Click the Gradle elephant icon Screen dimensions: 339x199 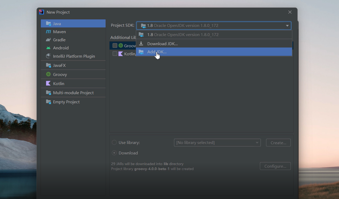49,40
